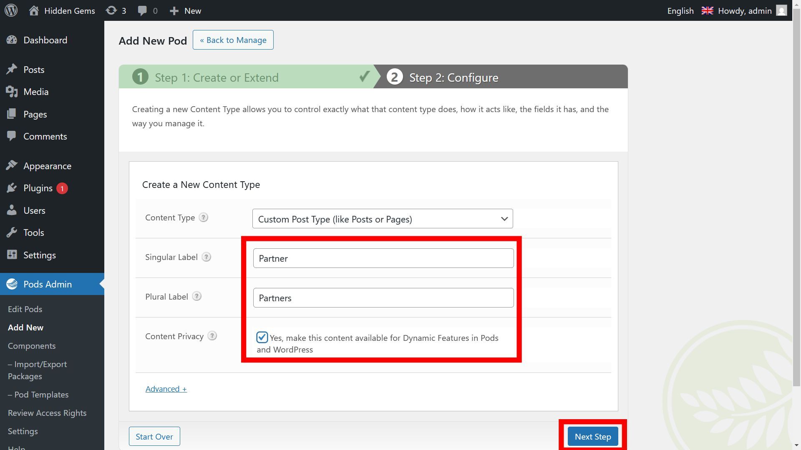Click help icon next to Singular Label

coord(206,257)
